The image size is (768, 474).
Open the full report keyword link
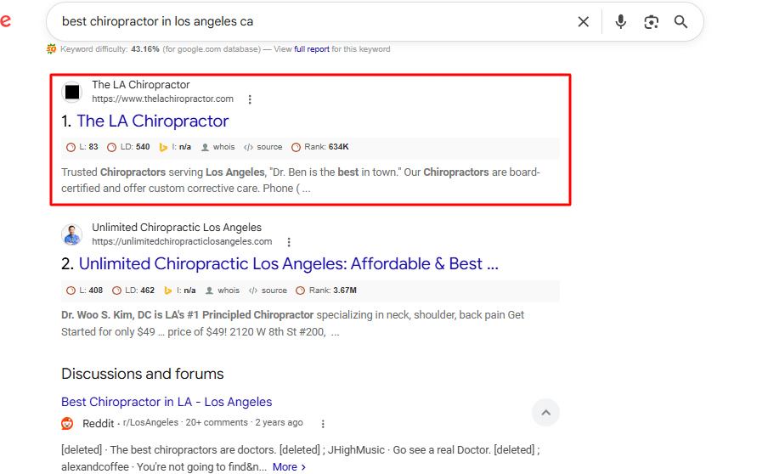click(x=312, y=49)
